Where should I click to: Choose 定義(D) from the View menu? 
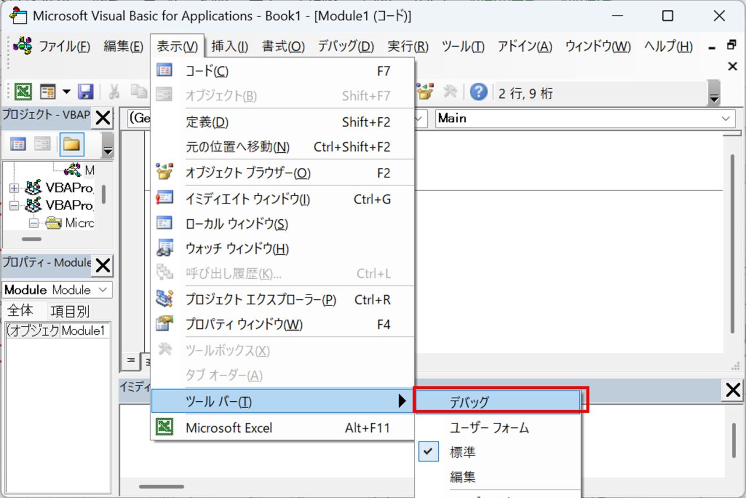282,122
